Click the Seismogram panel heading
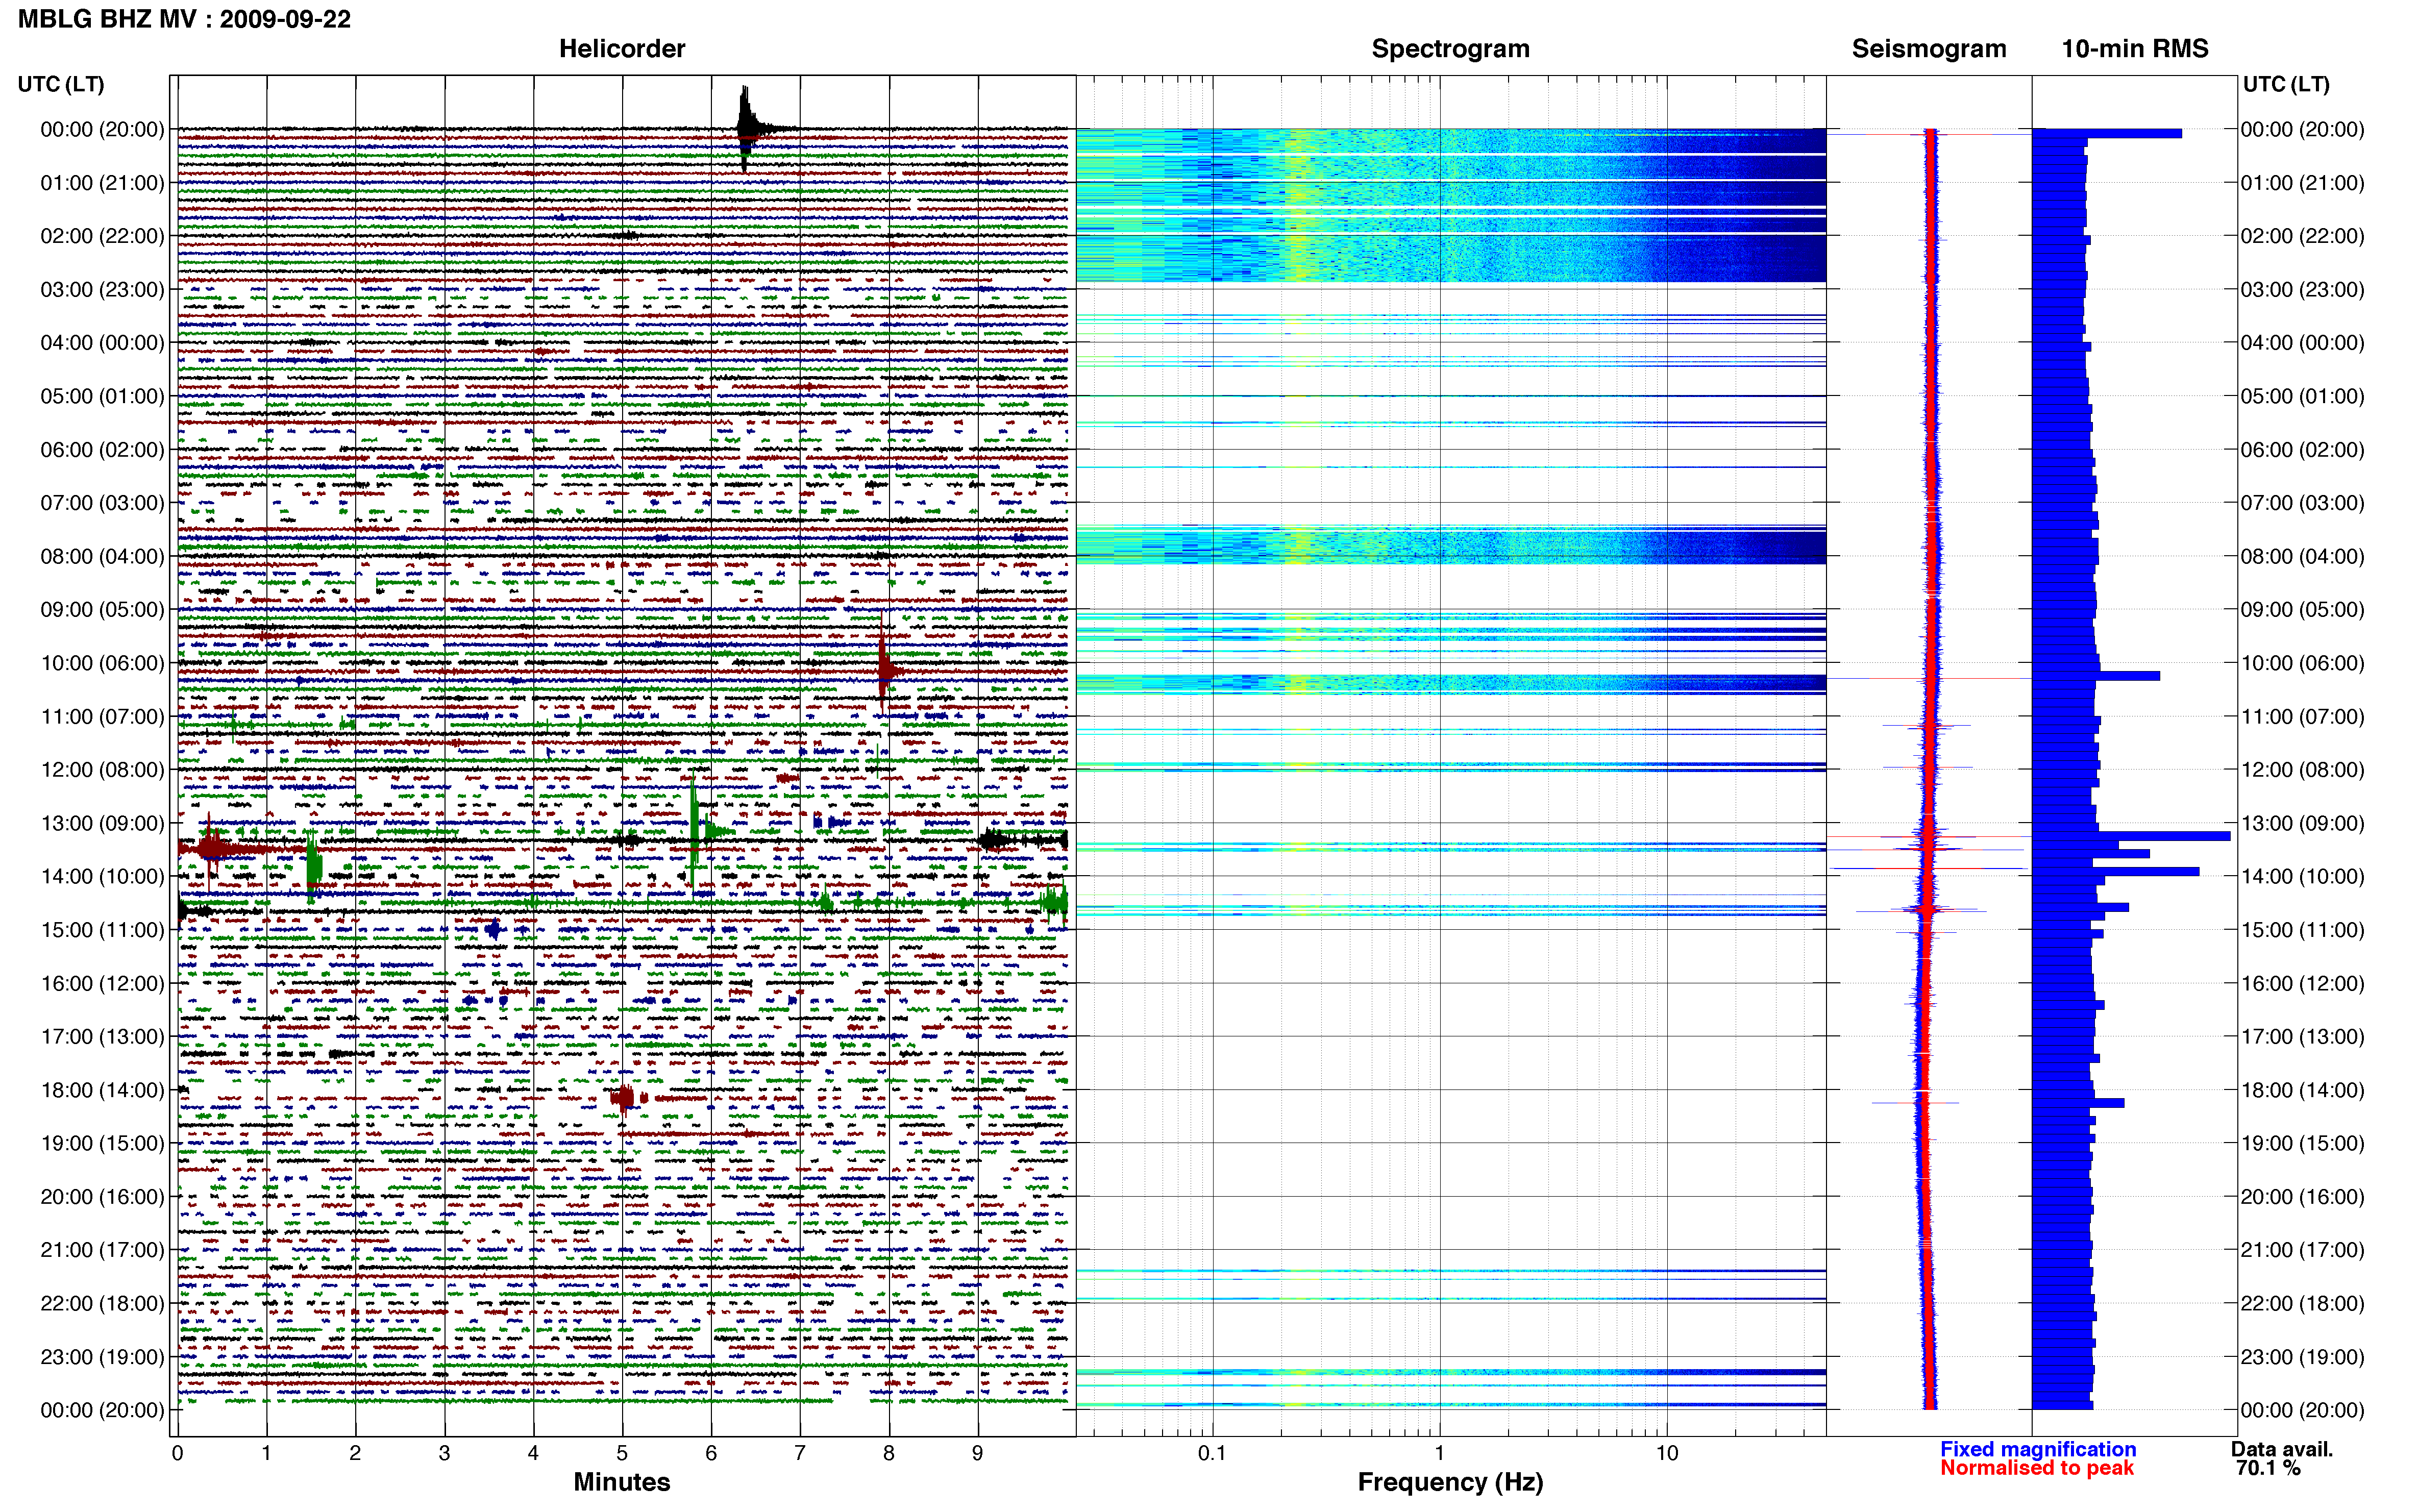Image resolution: width=2419 pixels, height=1512 pixels. click(1928, 48)
